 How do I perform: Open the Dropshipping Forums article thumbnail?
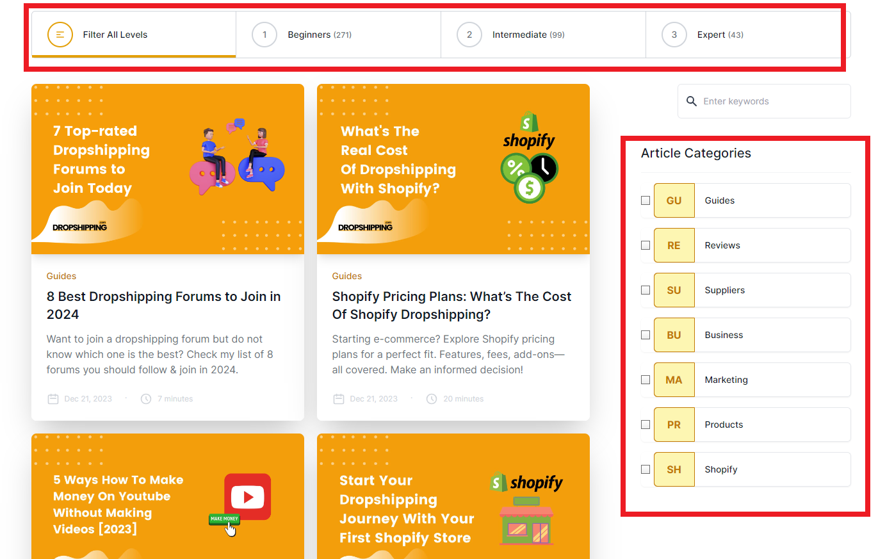(168, 169)
